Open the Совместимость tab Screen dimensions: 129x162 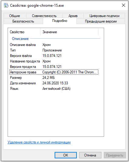(44, 16)
